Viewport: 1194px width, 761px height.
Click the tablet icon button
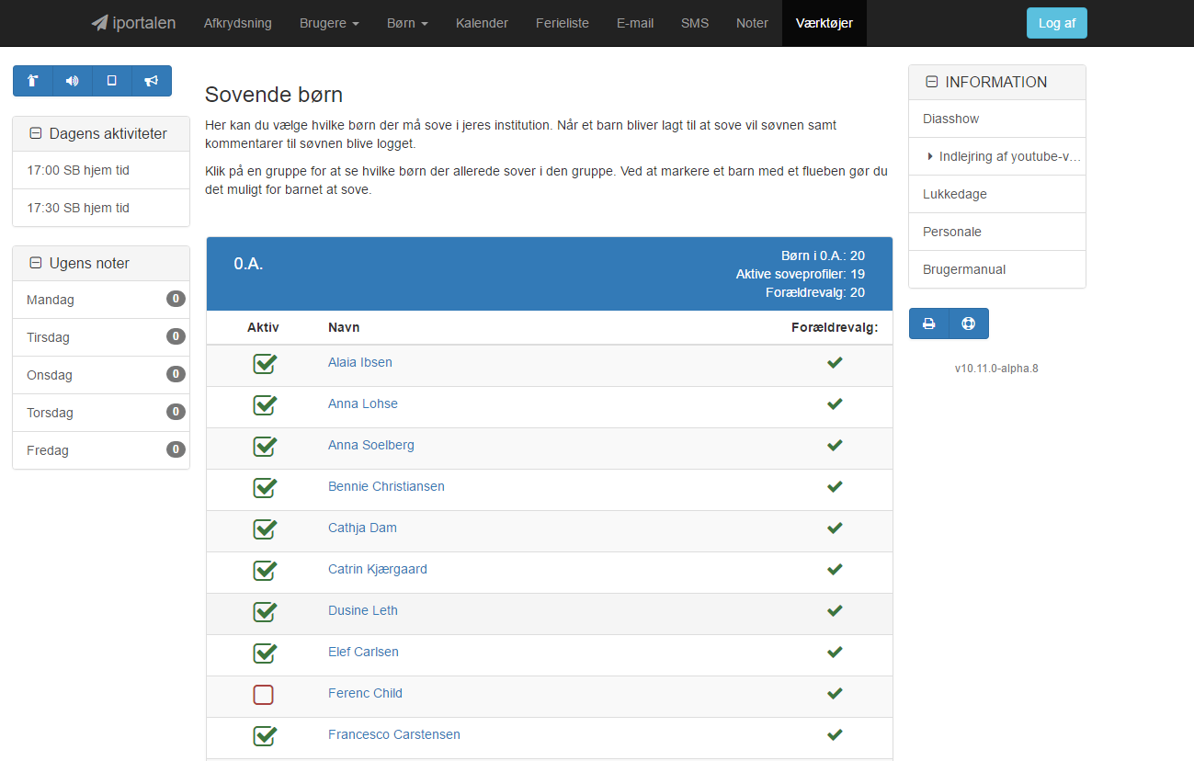click(112, 81)
